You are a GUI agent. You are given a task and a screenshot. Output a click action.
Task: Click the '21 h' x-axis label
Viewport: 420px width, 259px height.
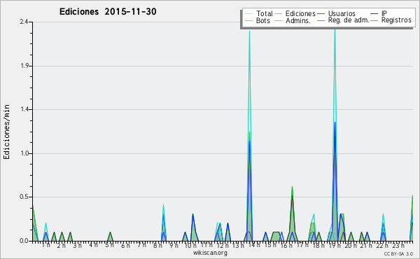pyautogui.click(x=367, y=246)
